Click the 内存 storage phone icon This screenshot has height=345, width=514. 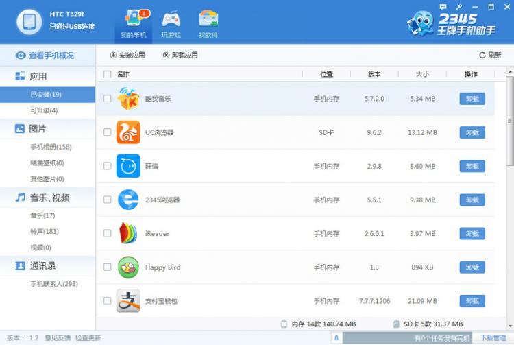[284, 324]
